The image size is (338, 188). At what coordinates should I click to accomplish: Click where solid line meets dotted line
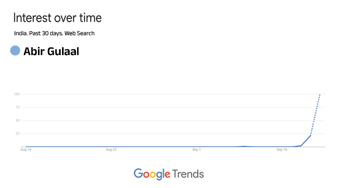310,135
